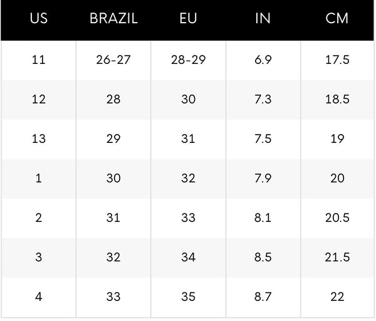This screenshot has height=321, width=376.
Task: Select Brazil size 26-27 cell
Action: 113,60
